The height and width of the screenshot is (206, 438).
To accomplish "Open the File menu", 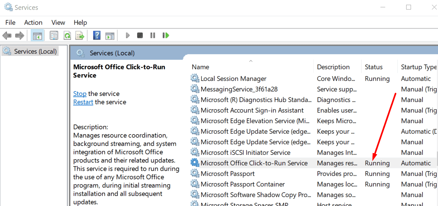I will [x=10, y=23].
